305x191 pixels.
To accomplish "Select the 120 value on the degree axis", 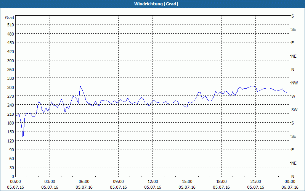I will click(11, 141).
